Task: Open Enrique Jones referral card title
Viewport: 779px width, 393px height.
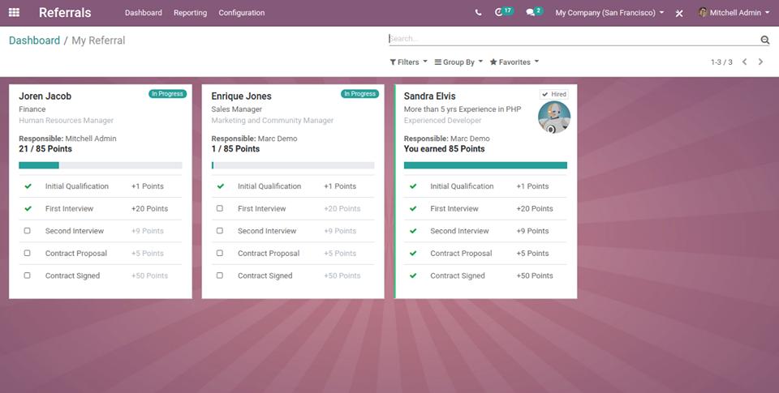Action: point(242,96)
